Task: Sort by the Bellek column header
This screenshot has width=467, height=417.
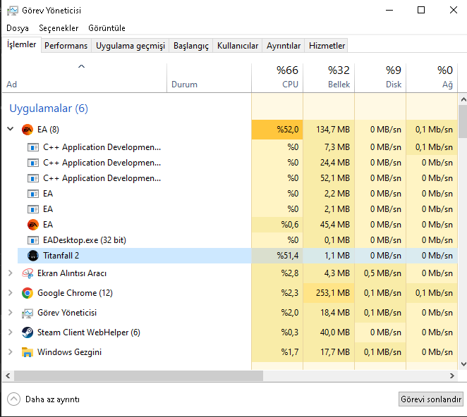Action: coord(329,78)
